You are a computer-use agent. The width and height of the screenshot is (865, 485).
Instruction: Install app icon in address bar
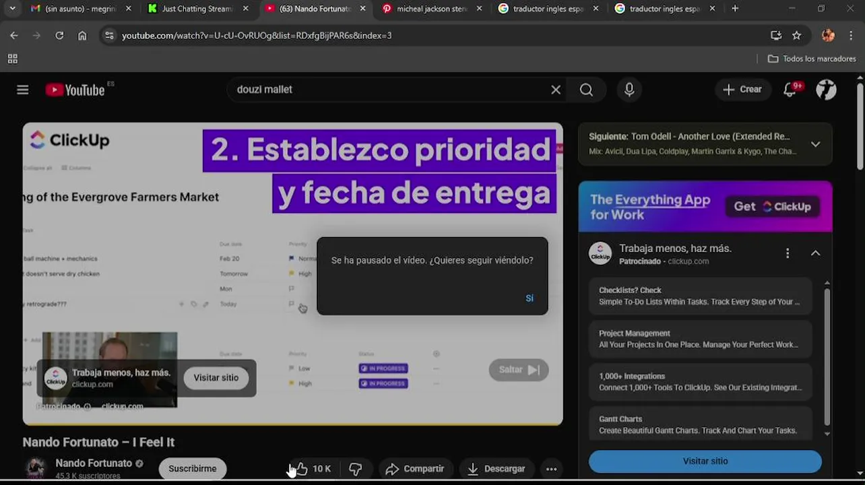776,36
